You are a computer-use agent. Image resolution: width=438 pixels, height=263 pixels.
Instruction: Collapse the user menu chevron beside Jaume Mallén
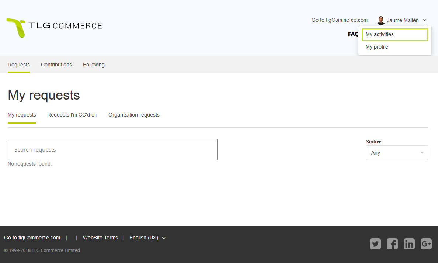click(x=425, y=20)
